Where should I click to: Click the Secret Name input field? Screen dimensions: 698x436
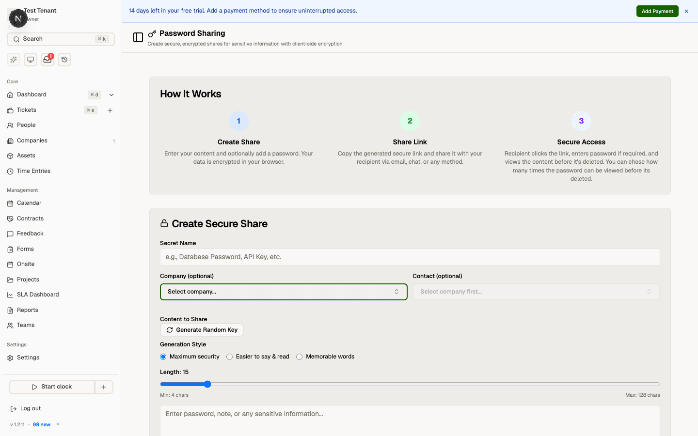point(410,257)
